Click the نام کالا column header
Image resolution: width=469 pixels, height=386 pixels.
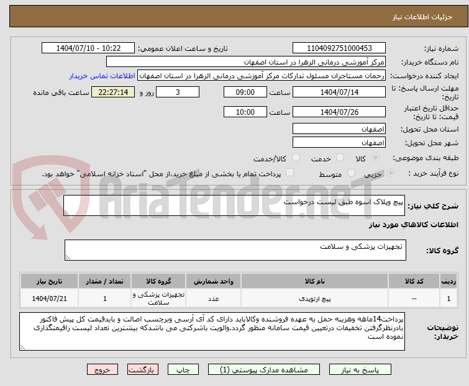[315, 281]
